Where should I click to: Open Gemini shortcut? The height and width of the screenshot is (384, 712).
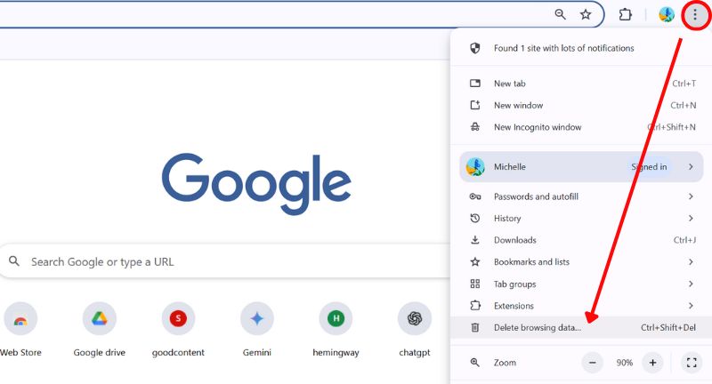(257, 330)
